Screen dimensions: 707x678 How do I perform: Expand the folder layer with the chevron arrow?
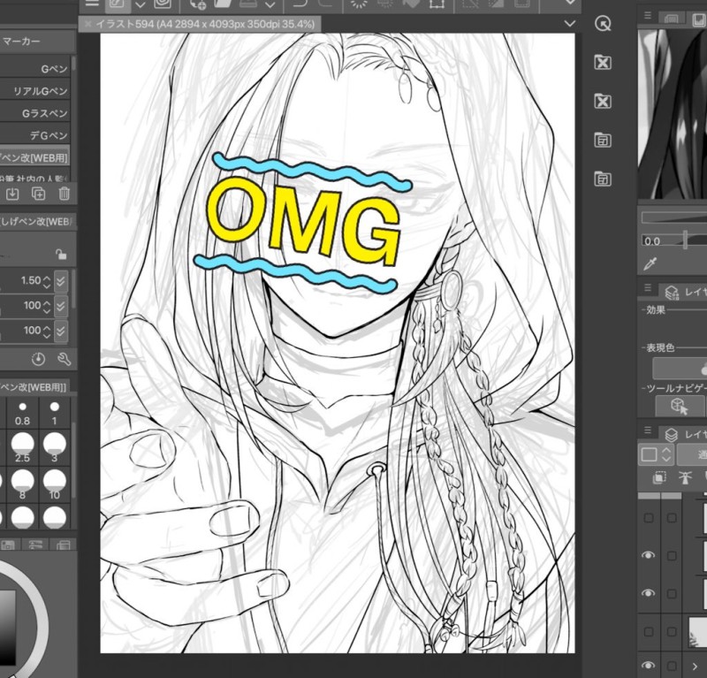click(x=695, y=666)
